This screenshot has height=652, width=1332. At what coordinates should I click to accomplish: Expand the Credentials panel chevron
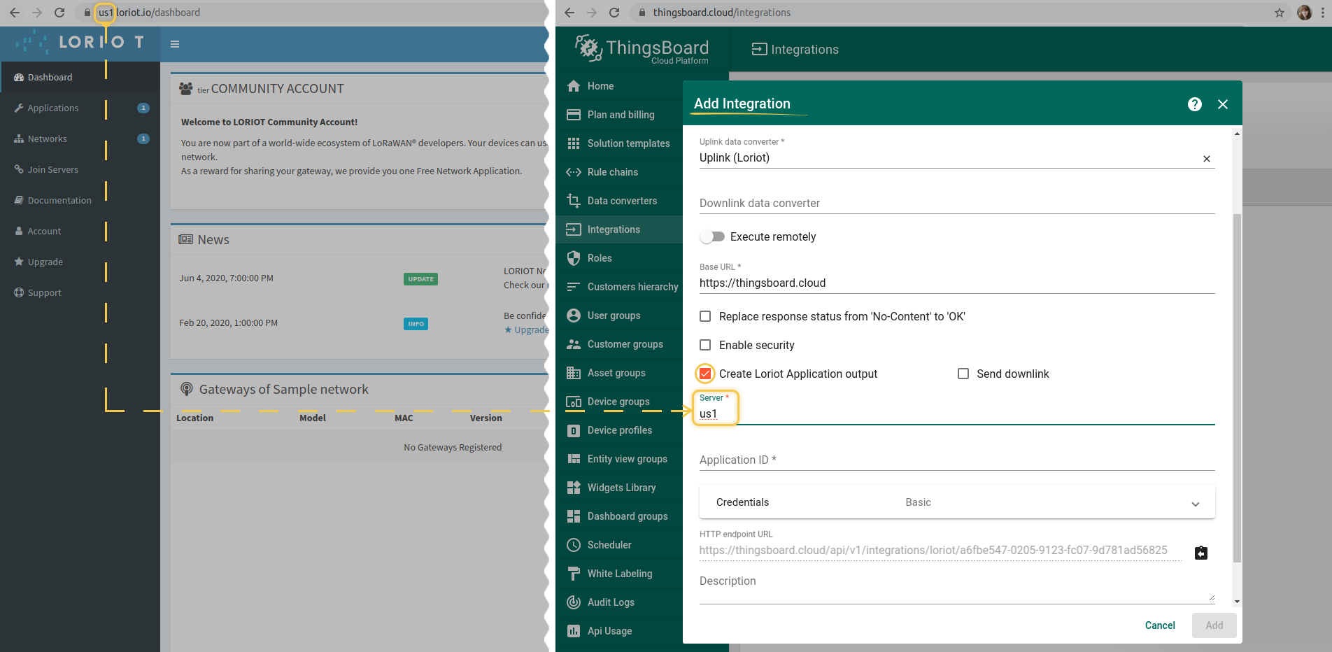tap(1196, 504)
